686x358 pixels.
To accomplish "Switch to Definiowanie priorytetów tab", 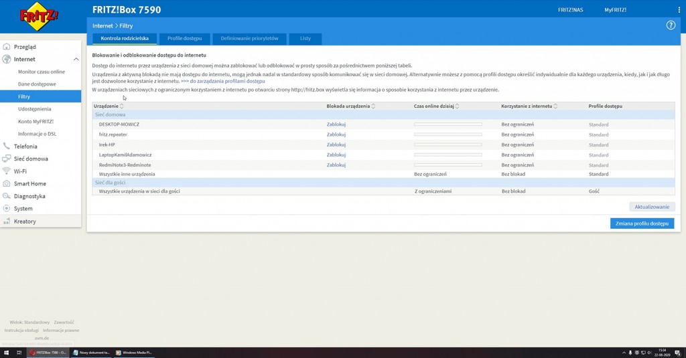I will tap(249, 39).
